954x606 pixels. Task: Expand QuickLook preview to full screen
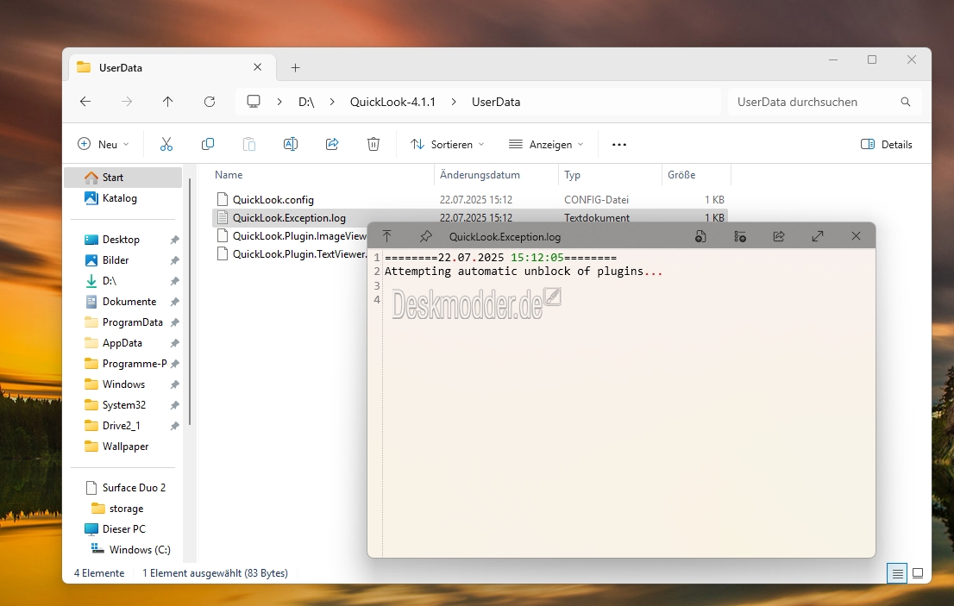coord(818,236)
